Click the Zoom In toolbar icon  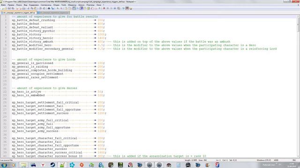58,8
